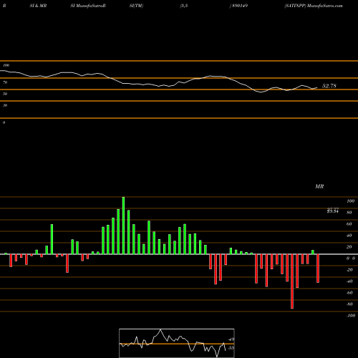Click the RSI axis label 50
Viewport: 358px width, 358px height.
pyautogui.click(x=5, y=94)
